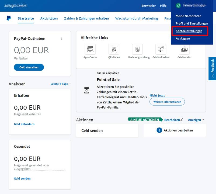216x194 pixels.
Task: Click the Bearbeiten link in Aktionen
Action: (x=172, y=120)
